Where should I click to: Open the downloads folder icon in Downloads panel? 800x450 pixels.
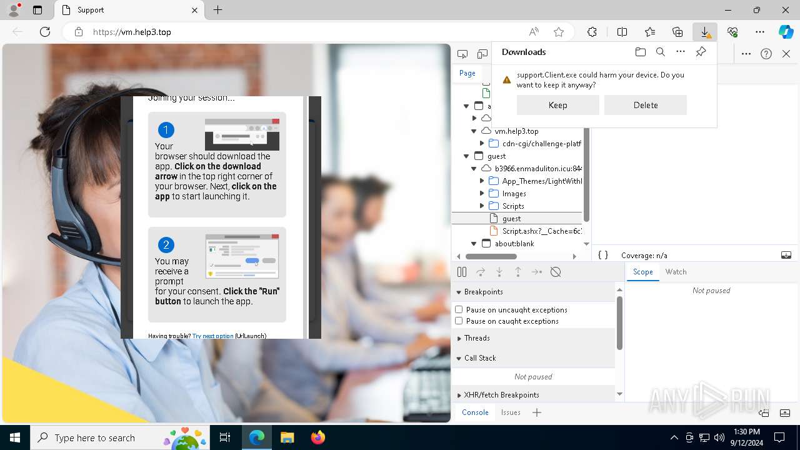pyautogui.click(x=641, y=52)
